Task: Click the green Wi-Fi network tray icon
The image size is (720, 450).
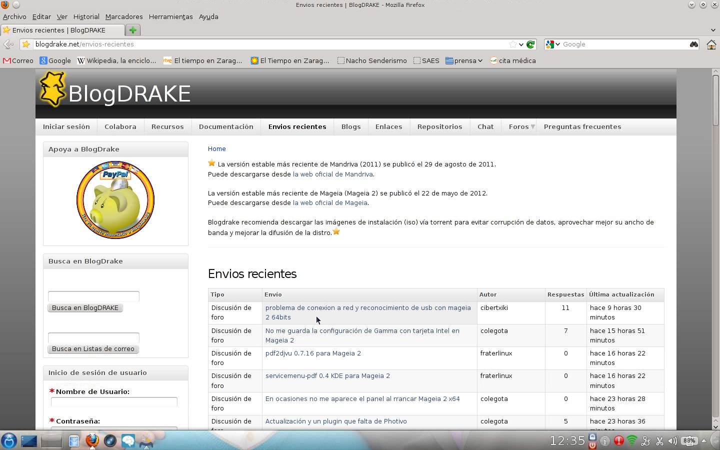Action: click(632, 440)
